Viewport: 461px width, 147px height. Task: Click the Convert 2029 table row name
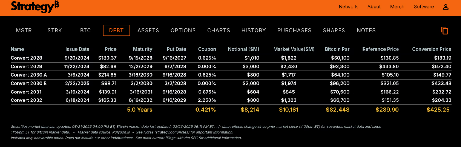26,66
